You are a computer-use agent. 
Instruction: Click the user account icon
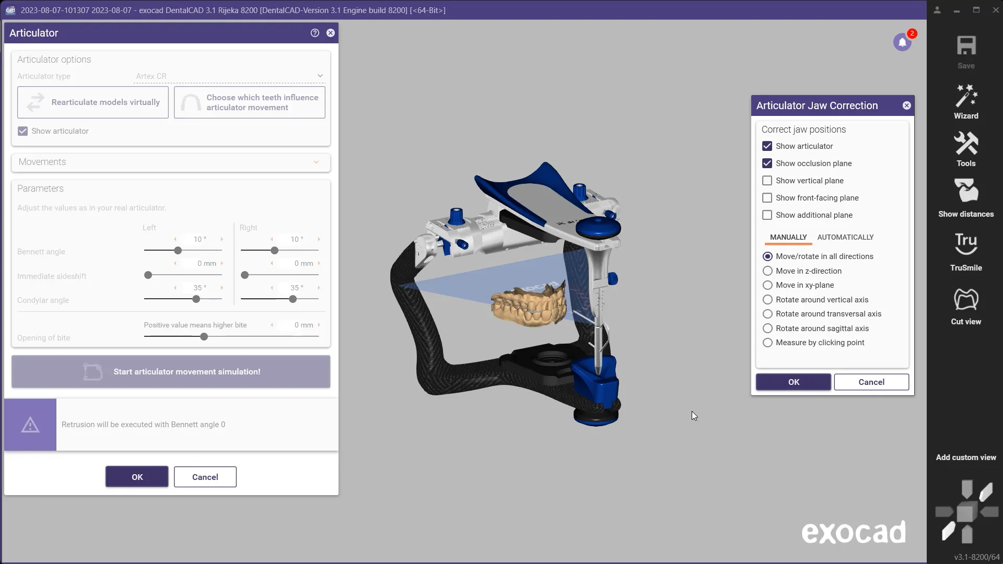[937, 10]
